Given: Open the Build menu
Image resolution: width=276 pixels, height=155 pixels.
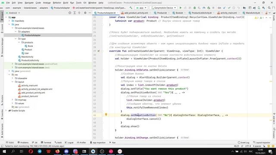Looking at the screenshot, I should (x=66, y=3).
